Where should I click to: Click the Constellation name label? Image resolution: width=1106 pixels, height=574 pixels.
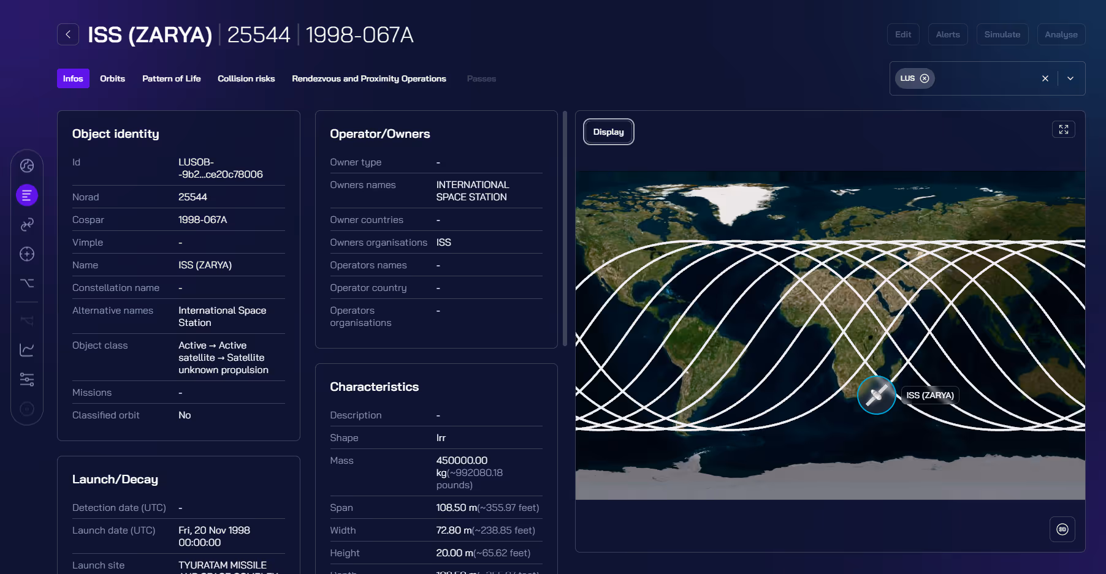coord(116,287)
